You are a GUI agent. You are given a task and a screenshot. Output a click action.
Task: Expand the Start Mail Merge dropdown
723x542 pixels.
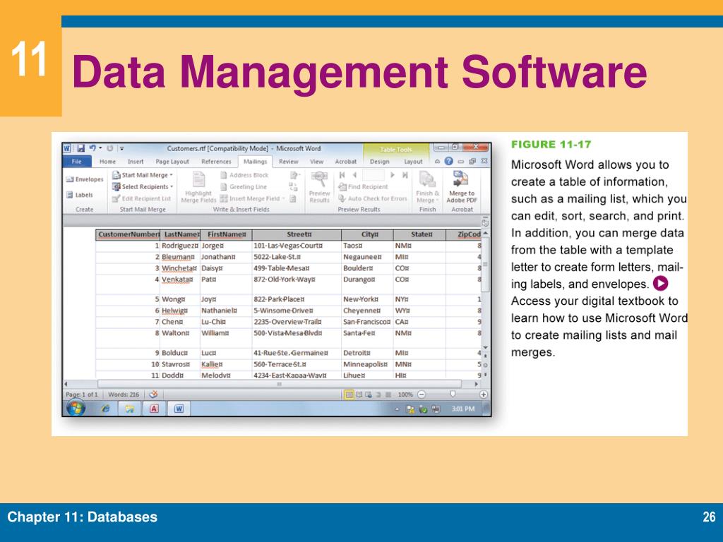tap(171, 175)
